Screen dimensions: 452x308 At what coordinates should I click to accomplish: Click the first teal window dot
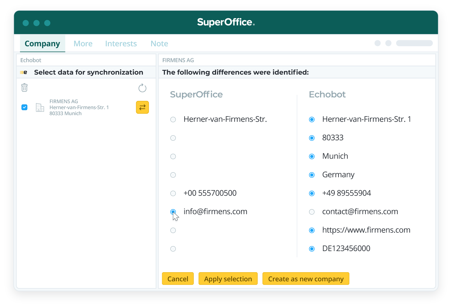click(26, 23)
